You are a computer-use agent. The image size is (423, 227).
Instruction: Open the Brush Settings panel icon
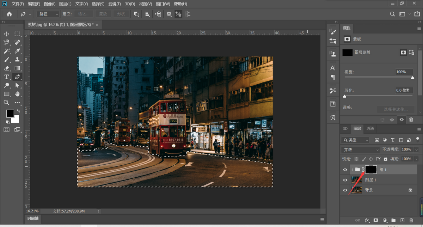coord(333,32)
